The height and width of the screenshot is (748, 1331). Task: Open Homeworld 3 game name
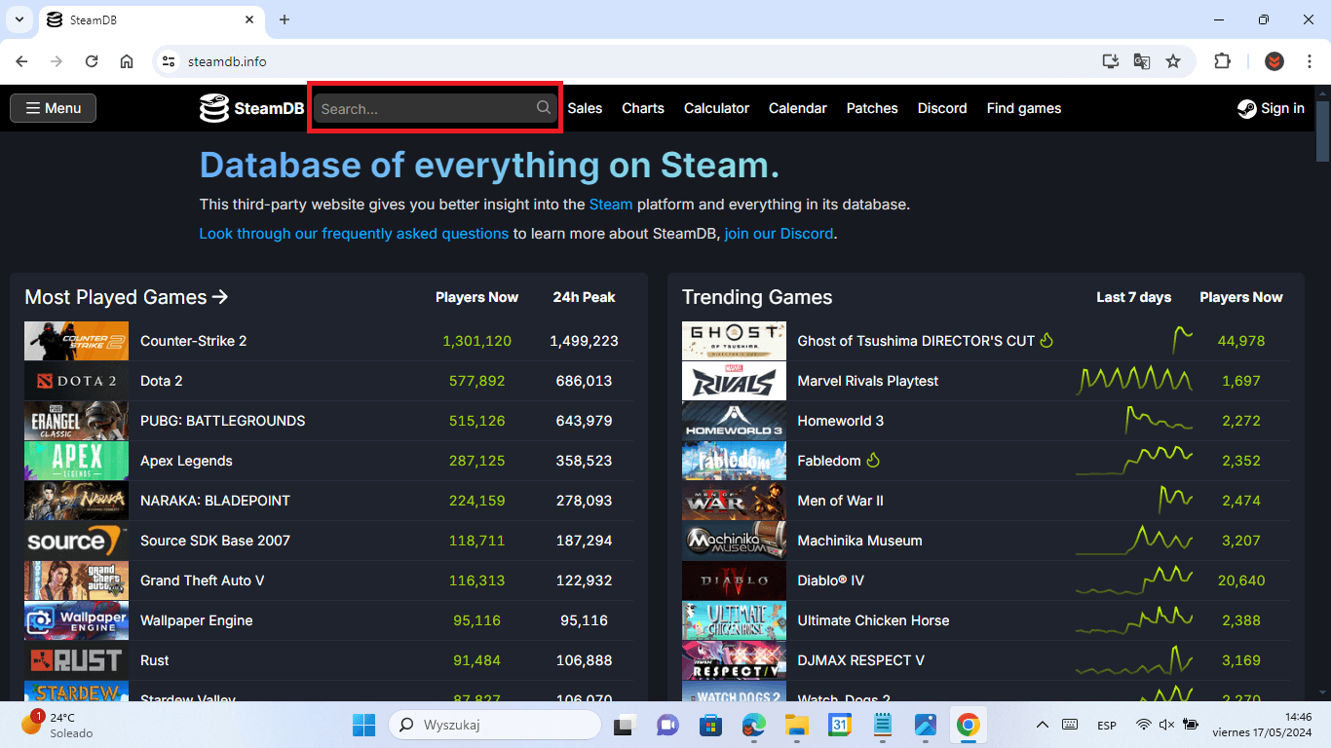coord(840,421)
